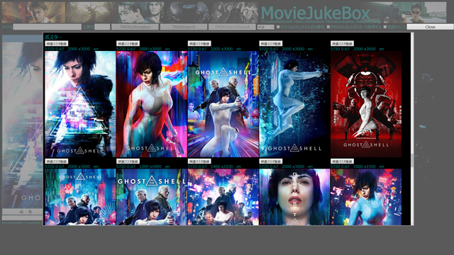The width and height of the screenshot is (454, 255).
Task: Click 映画マスタ登録 for the 1400 x2100 poster
Action: coord(199,161)
